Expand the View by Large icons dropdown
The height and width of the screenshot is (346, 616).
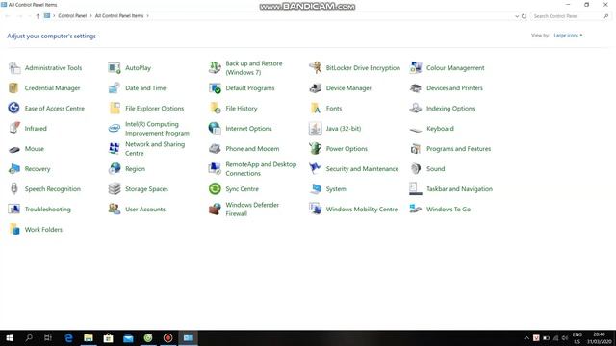pyautogui.click(x=568, y=36)
